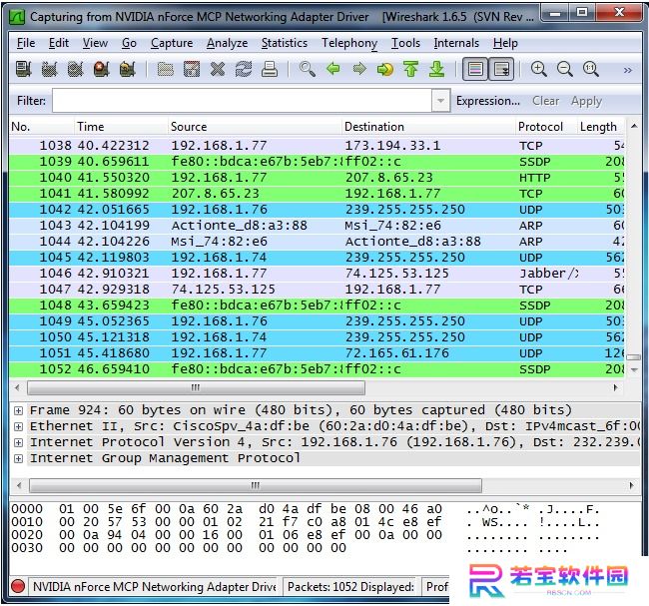Open the Help menu
The width and height of the screenshot is (649, 606).
[x=505, y=43]
